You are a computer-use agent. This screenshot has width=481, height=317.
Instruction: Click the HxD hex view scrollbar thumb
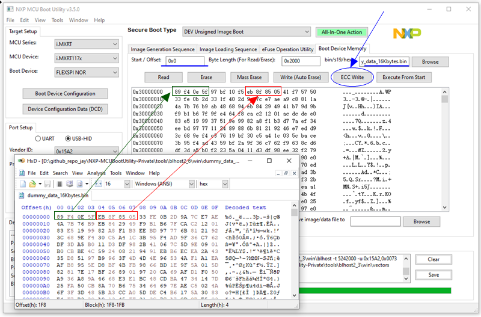294,213
